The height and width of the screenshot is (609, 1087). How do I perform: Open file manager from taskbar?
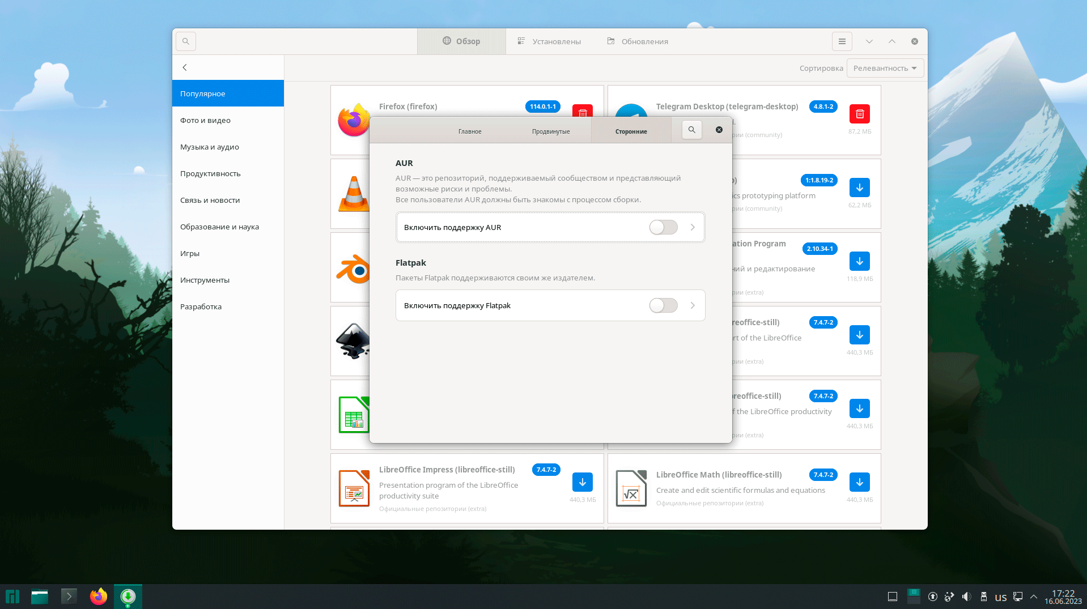pos(40,597)
